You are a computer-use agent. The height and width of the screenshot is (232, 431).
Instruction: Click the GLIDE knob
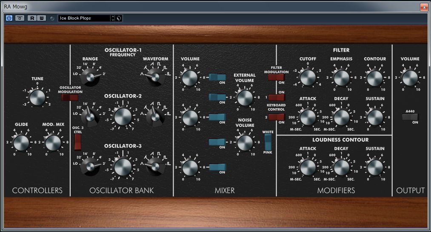[21, 143]
